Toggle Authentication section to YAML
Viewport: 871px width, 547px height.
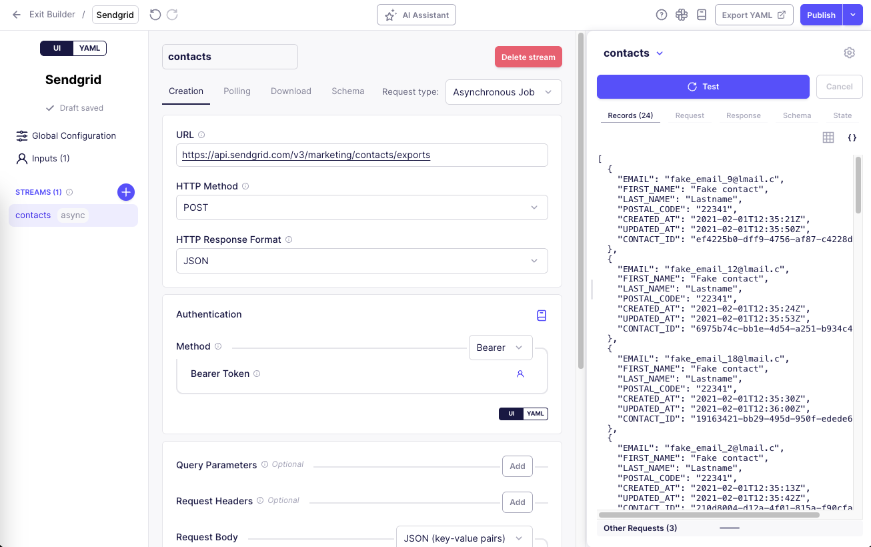coord(536,414)
